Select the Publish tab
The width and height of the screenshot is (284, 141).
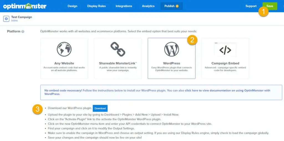click(x=171, y=6)
